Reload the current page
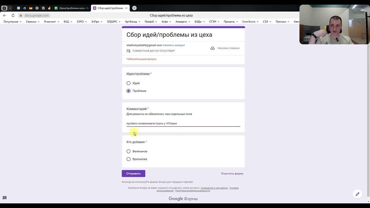The width and height of the screenshot is (370, 208). point(13,15)
